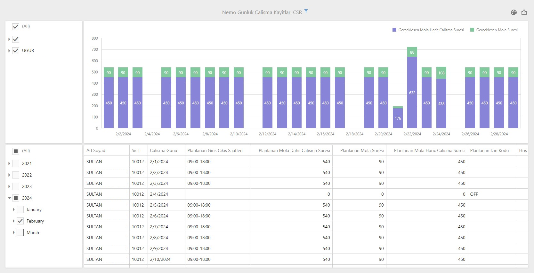Click the dashboard title Nemo Gunluk Calisma Kayitlari CSR

[262, 12]
